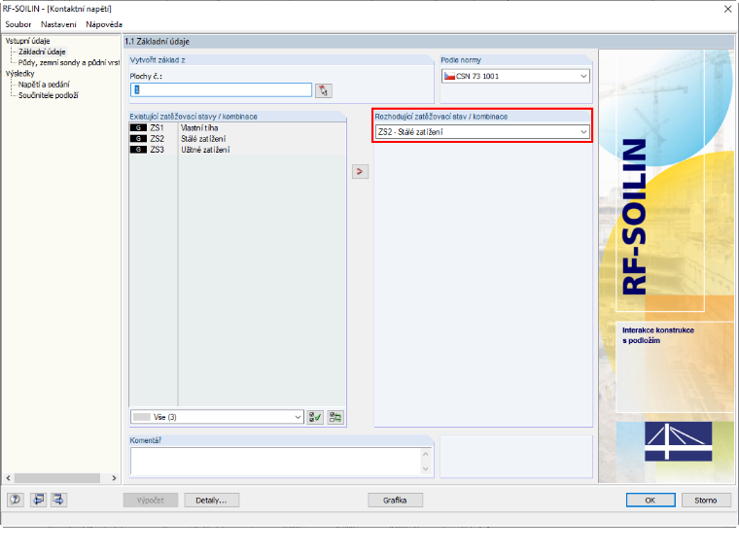
Task: Open the Nastavení menu
Action: pyautogui.click(x=58, y=24)
